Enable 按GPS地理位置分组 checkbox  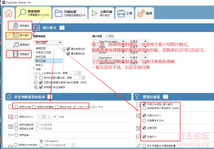tap(41, 78)
